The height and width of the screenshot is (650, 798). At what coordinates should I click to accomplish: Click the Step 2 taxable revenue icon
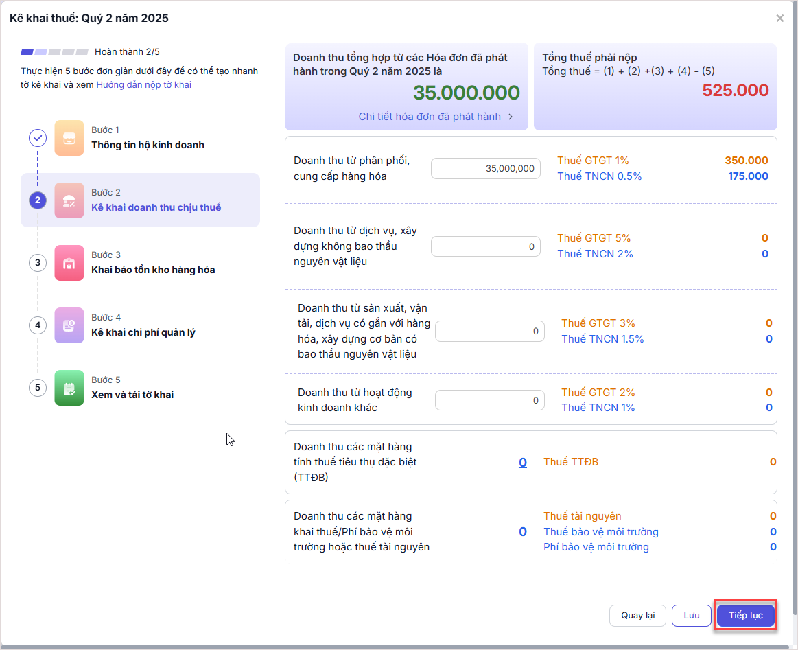pos(69,200)
